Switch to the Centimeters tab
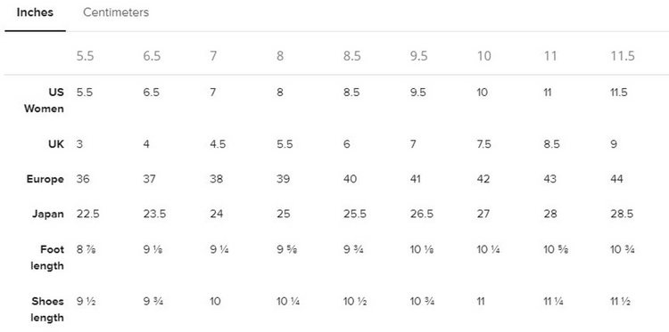 116,12
